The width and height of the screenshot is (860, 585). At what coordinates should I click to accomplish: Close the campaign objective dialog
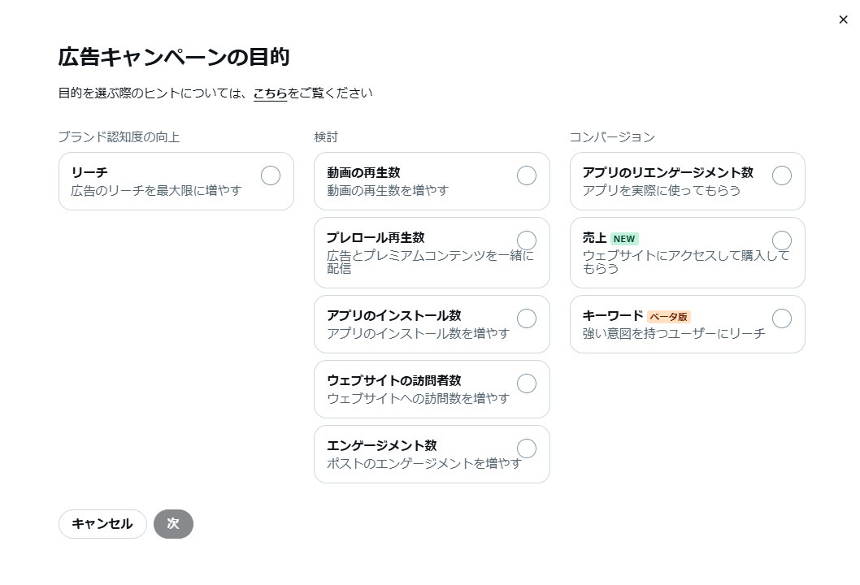(843, 19)
